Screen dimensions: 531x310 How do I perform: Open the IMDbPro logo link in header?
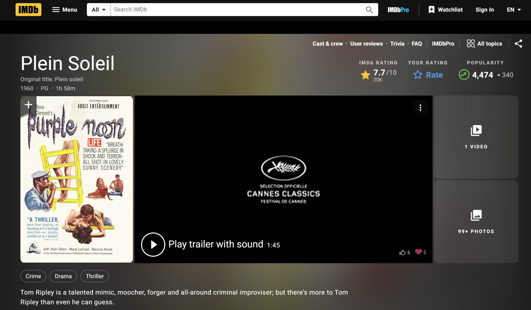(x=398, y=10)
